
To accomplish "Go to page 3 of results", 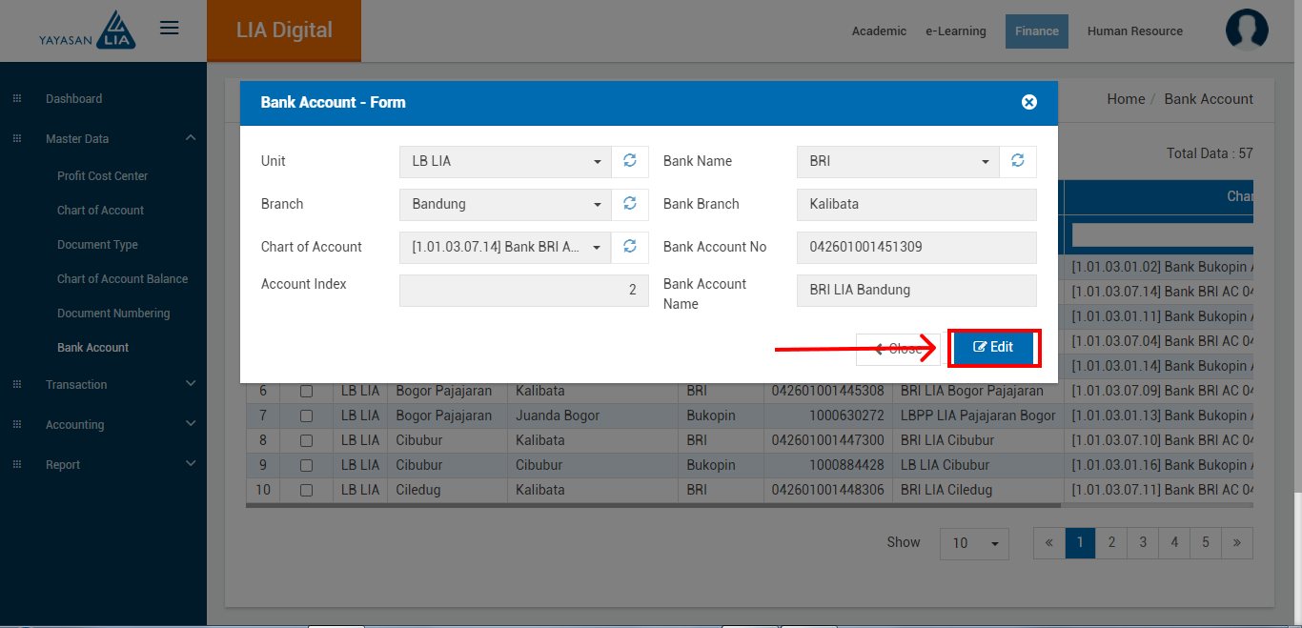I will 1143,542.
